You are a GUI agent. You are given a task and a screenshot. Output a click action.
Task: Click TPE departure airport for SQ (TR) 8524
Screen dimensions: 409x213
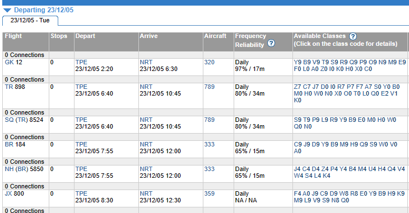point(81,120)
